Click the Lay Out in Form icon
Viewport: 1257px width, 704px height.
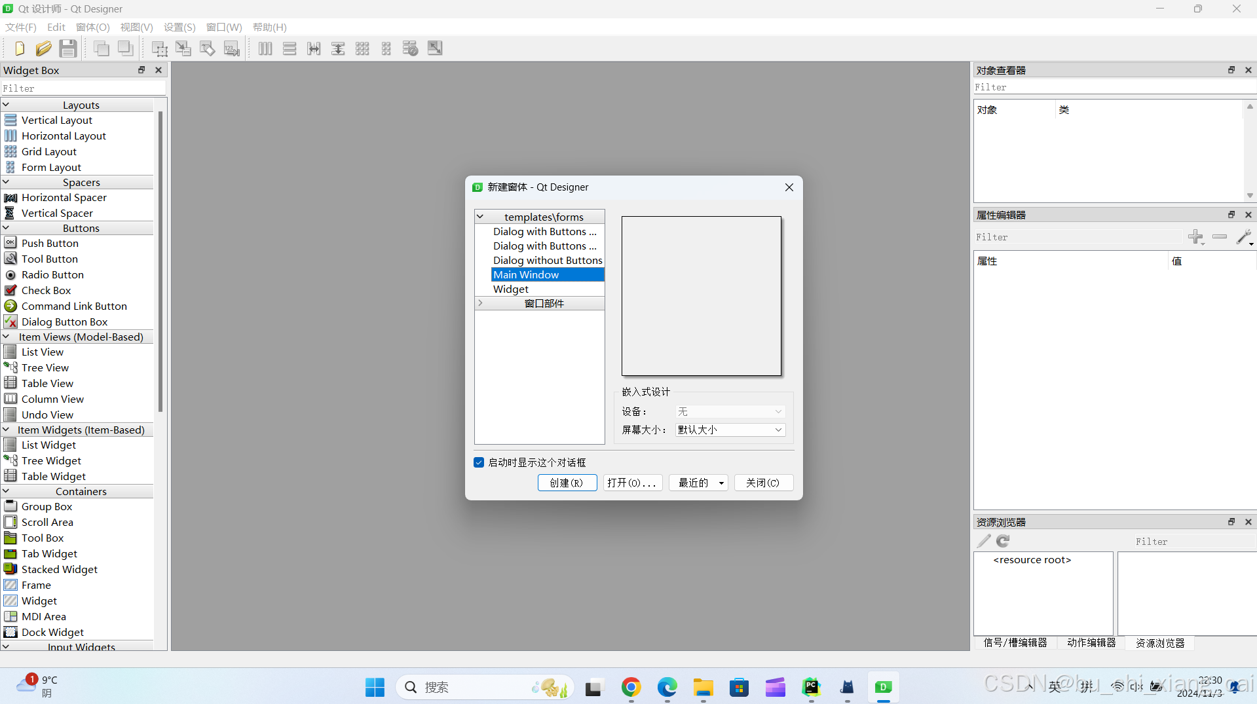[x=386, y=48]
